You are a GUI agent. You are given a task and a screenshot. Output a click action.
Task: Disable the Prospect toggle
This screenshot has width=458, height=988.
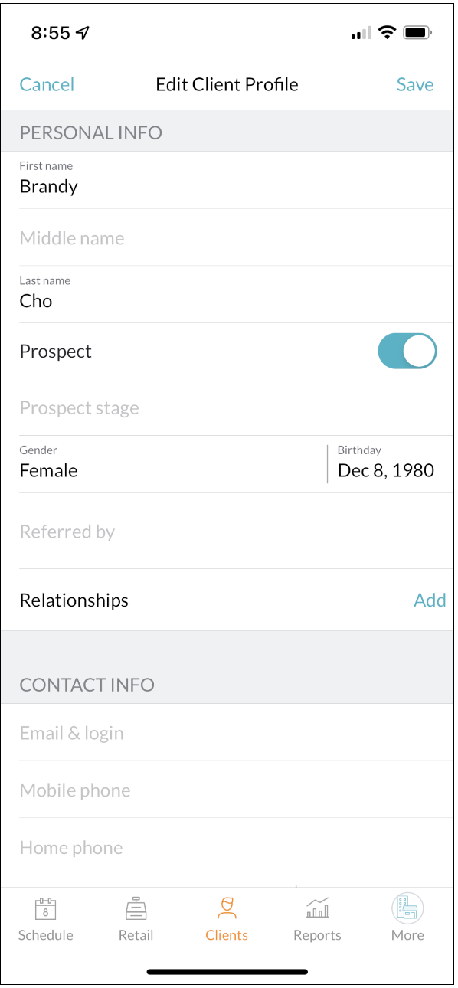(407, 351)
